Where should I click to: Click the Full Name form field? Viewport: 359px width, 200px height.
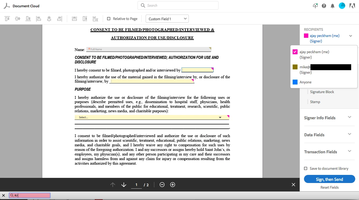[149, 49]
